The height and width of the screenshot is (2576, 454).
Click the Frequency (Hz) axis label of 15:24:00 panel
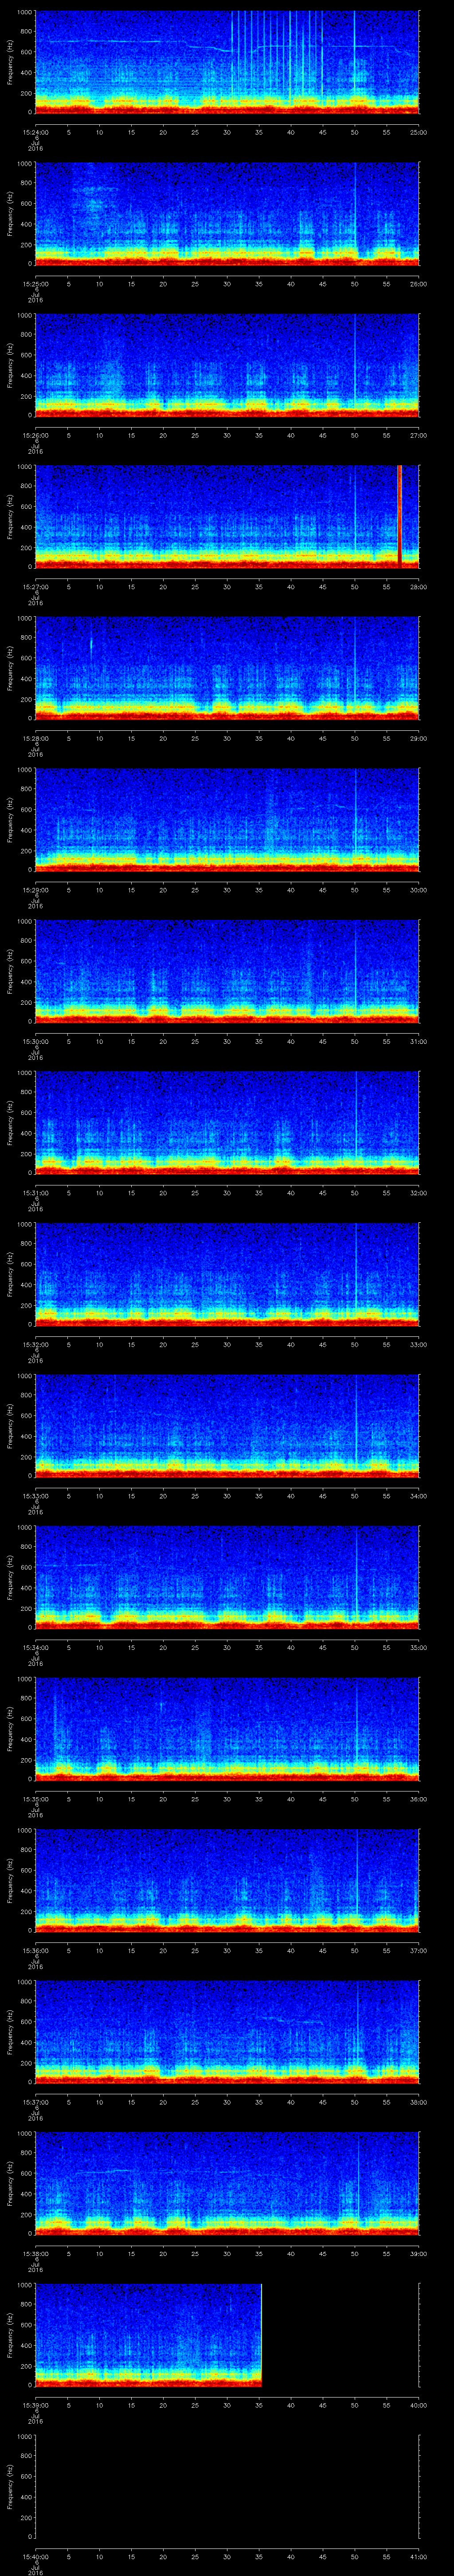point(10,62)
